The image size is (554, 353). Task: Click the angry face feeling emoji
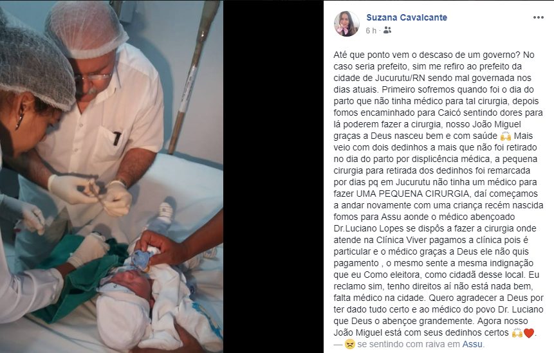[x=349, y=344]
